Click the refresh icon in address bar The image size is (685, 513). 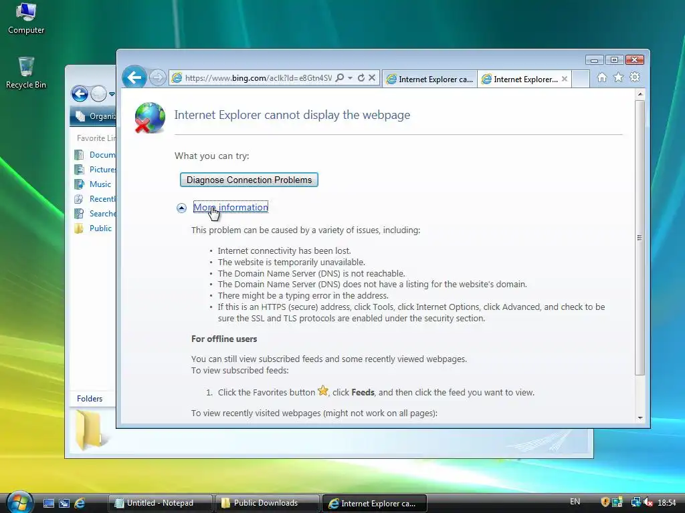[361, 77]
